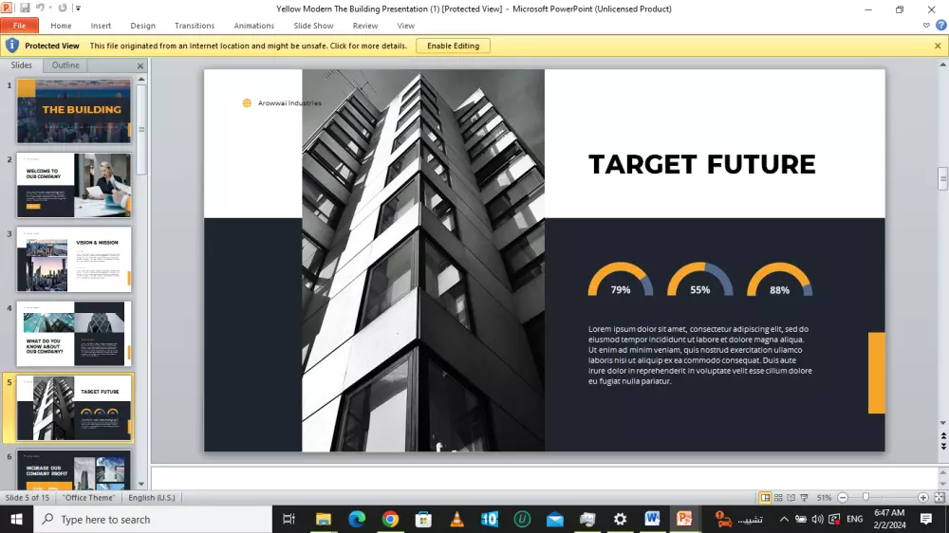949x533 pixels.
Task: Switch to Reading View icon
Action: pyautogui.click(x=791, y=497)
